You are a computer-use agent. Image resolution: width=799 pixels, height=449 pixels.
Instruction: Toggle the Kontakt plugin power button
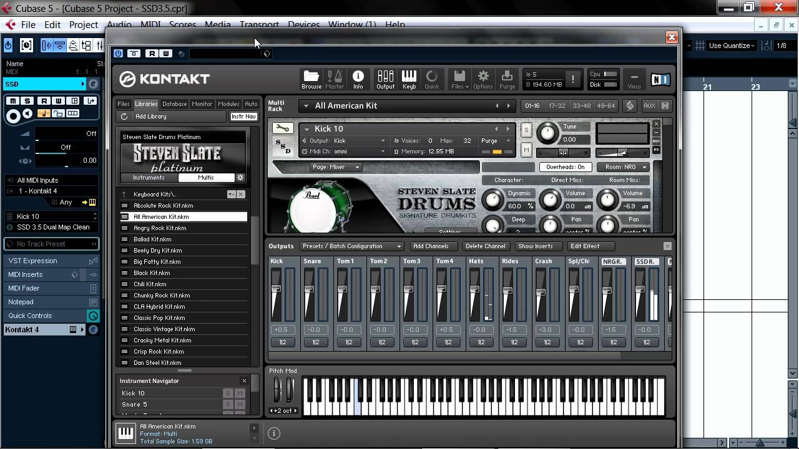pyautogui.click(x=118, y=54)
